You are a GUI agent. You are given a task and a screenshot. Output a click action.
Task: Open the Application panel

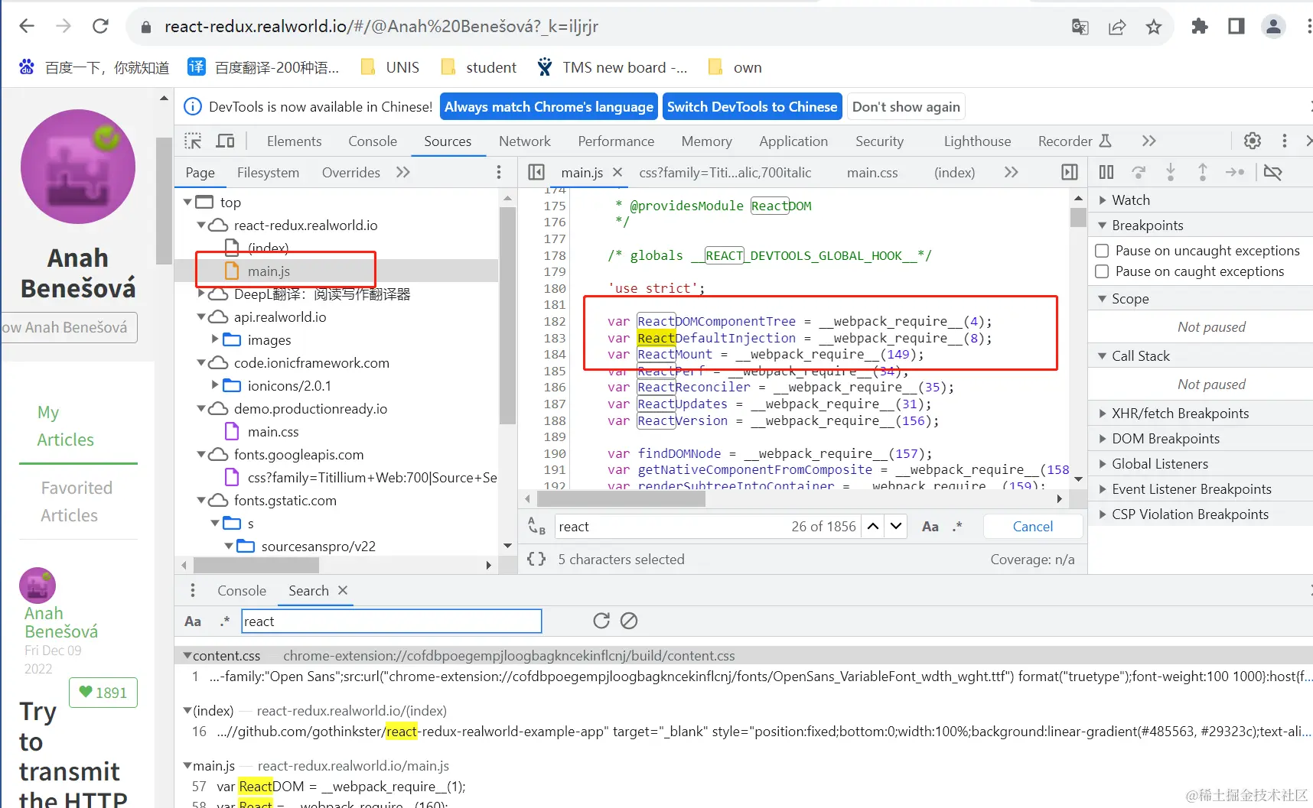tap(793, 141)
